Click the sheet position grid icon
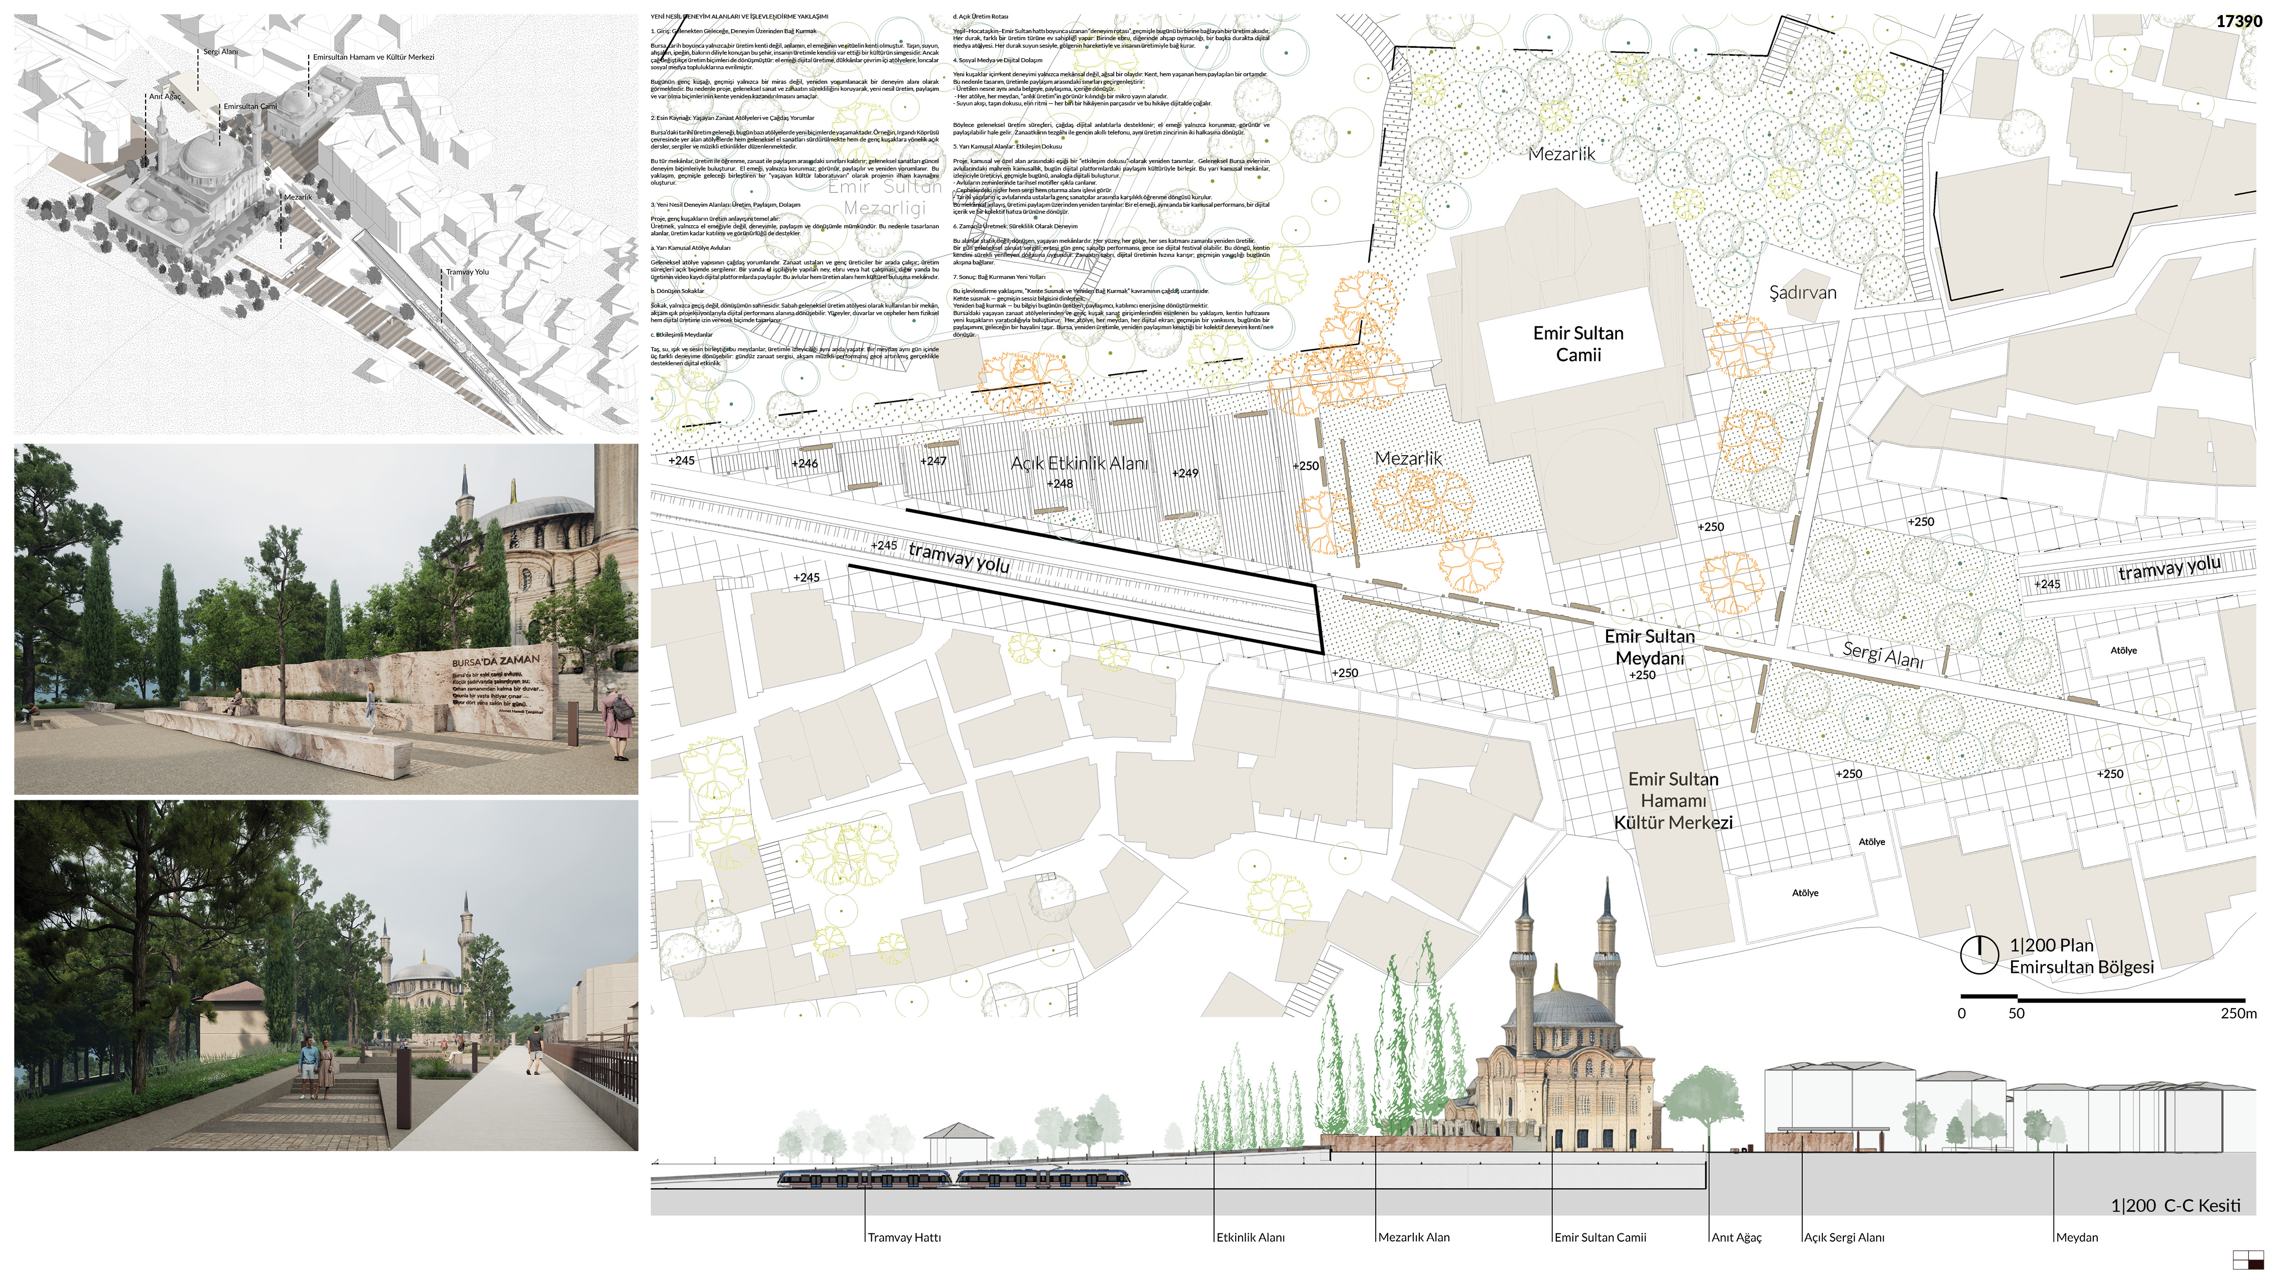This screenshot has height=1280, width=2276. (2249, 1260)
